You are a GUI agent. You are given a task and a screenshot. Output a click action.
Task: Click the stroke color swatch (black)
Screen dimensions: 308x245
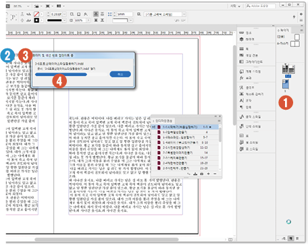point(36,20)
